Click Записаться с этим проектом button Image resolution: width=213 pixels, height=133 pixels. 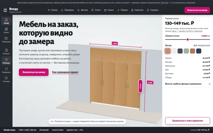[x=187, y=121]
